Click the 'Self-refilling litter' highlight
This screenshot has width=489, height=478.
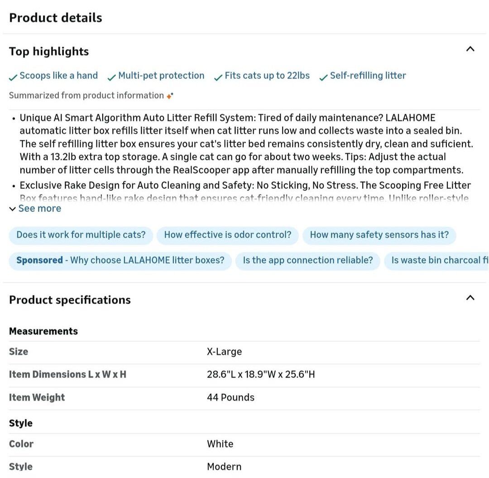tap(368, 76)
